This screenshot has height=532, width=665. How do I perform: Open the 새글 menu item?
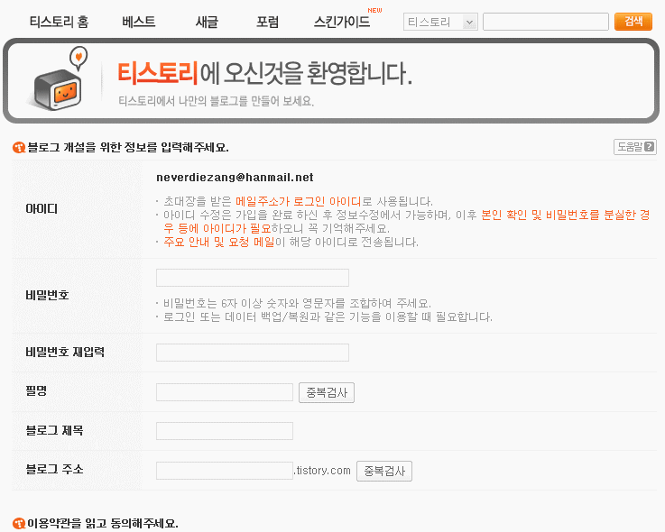click(x=207, y=22)
